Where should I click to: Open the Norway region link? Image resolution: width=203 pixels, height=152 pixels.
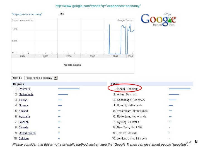pos(23,106)
